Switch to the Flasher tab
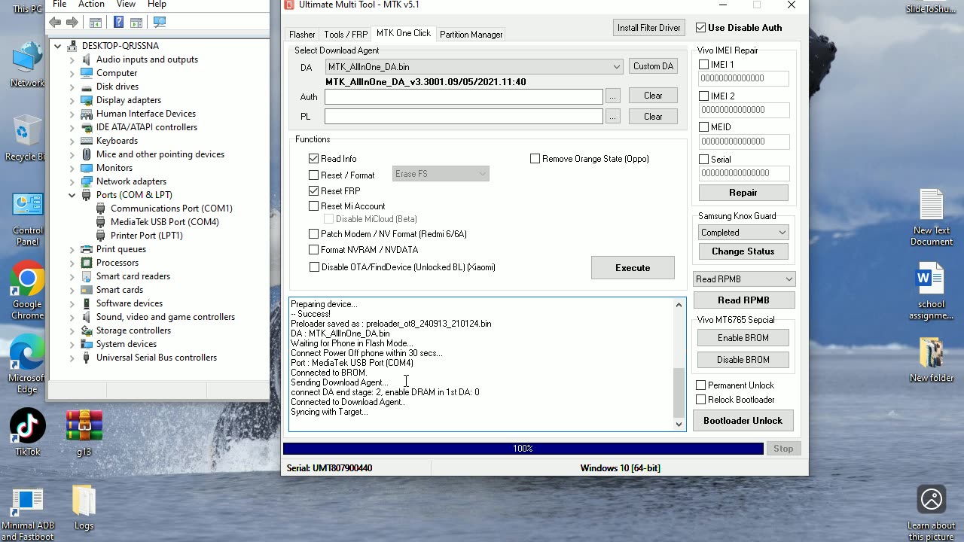Viewport: 964px width, 542px height. click(302, 35)
